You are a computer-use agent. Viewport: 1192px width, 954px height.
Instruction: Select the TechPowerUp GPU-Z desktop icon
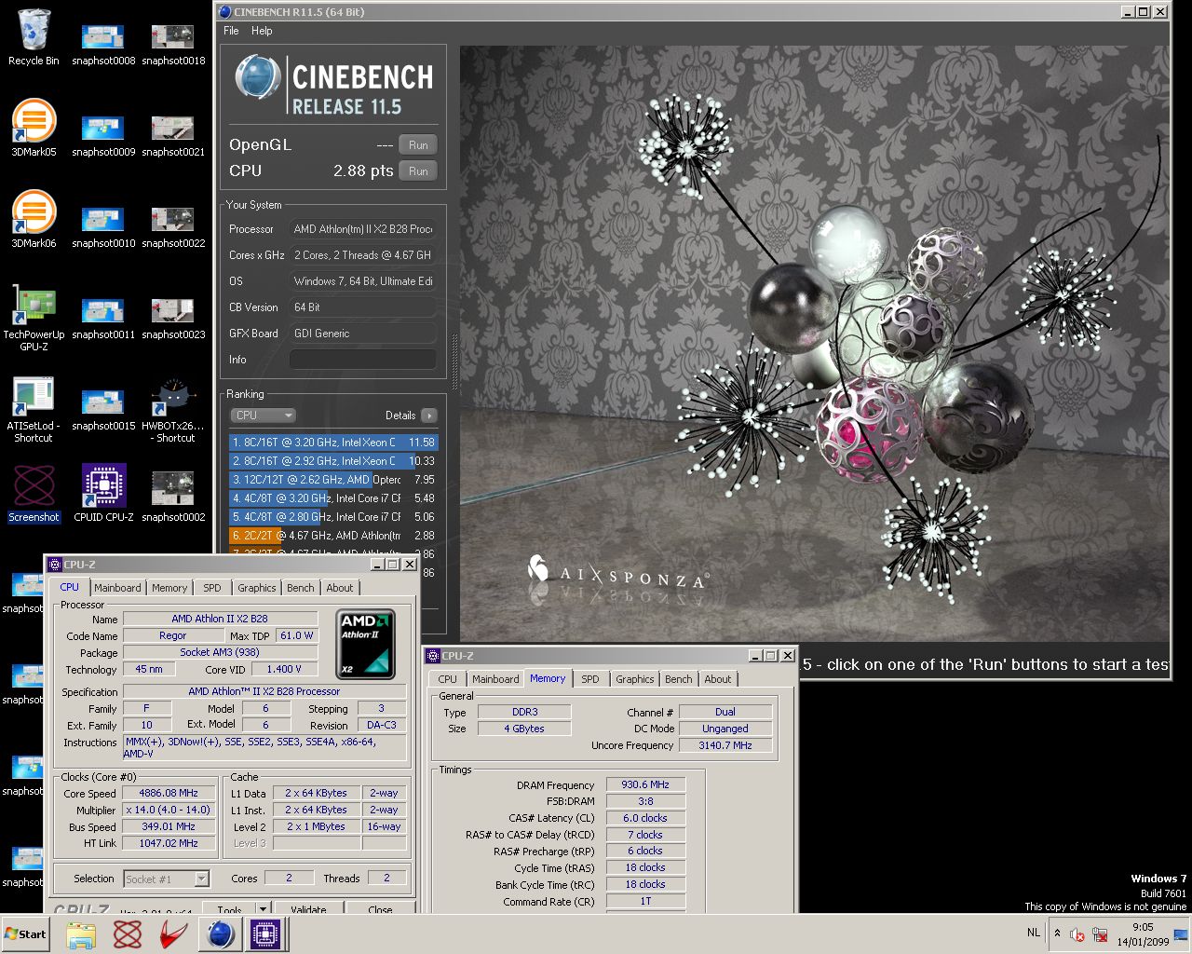[34, 317]
